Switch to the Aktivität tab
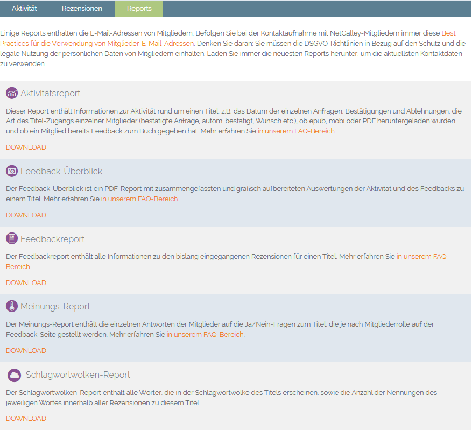The image size is (472, 431). point(24,9)
